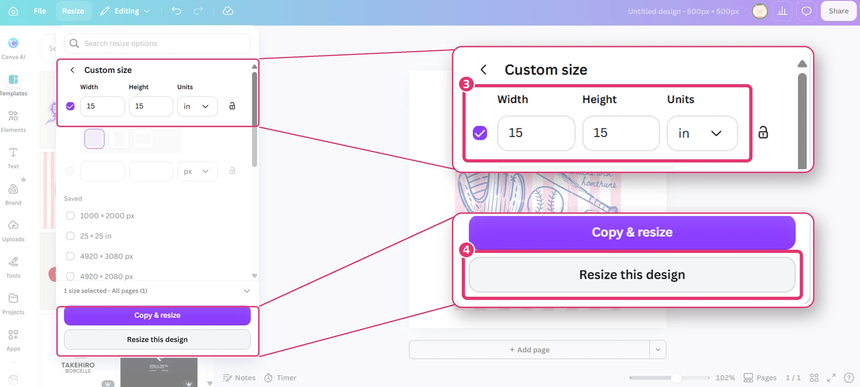Uncheck the 15 x 15 in custom size
This screenshot has width=860, height=387.
tap(70, 106)
